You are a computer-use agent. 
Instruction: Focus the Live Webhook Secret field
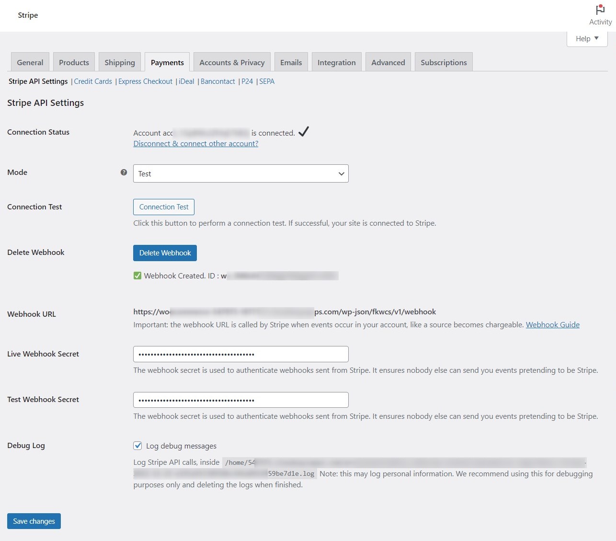[241, 354]
